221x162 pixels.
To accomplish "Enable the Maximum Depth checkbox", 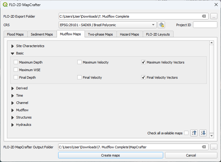I will pos(16,62).
